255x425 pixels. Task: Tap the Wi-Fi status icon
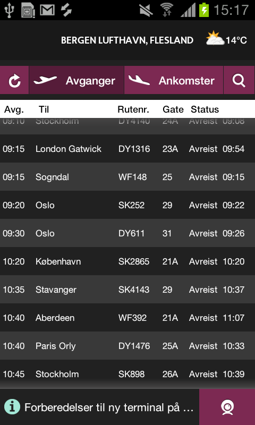pos(166,10)
